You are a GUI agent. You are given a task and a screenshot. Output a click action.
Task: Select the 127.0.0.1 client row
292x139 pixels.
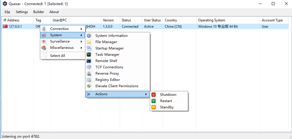145,26
